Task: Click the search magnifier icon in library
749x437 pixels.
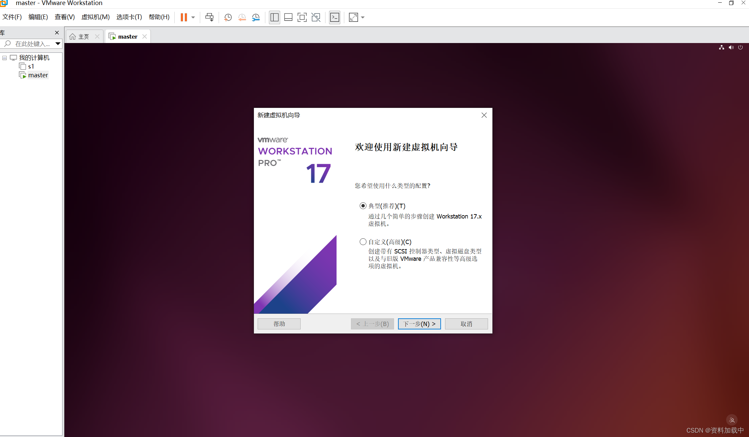Action: (x=7, y=44)
